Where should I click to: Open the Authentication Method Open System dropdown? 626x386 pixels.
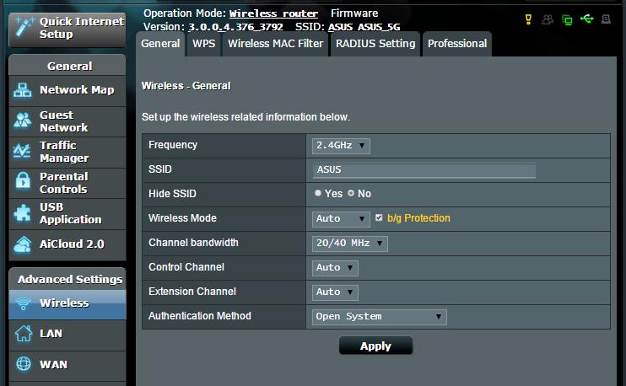point(380,317)
